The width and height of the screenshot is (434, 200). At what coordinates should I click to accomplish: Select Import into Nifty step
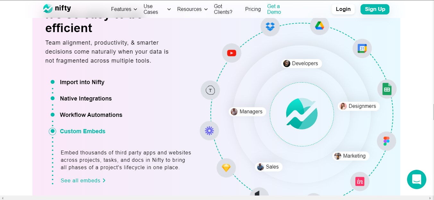coord(82,82)
